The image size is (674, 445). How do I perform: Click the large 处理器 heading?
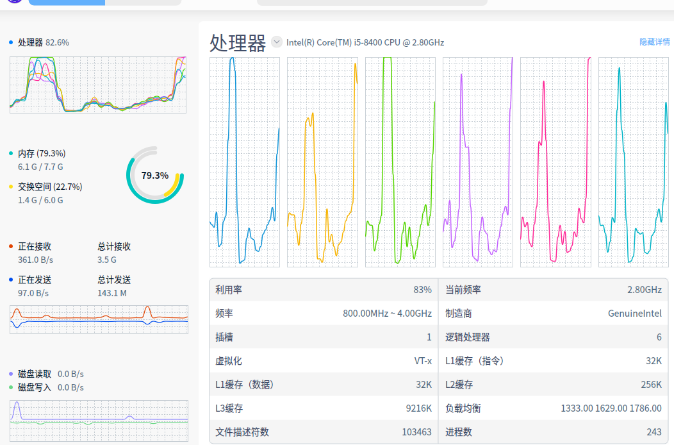[x=238, y=43]
